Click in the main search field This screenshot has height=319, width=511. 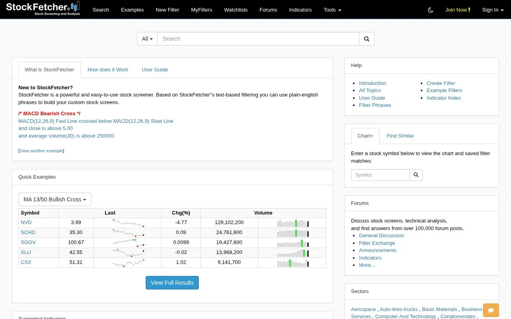point(258,39)
